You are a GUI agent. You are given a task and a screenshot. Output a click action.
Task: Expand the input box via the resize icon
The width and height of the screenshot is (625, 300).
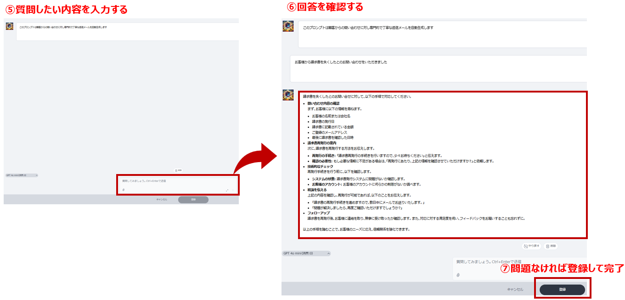[226, 191]
